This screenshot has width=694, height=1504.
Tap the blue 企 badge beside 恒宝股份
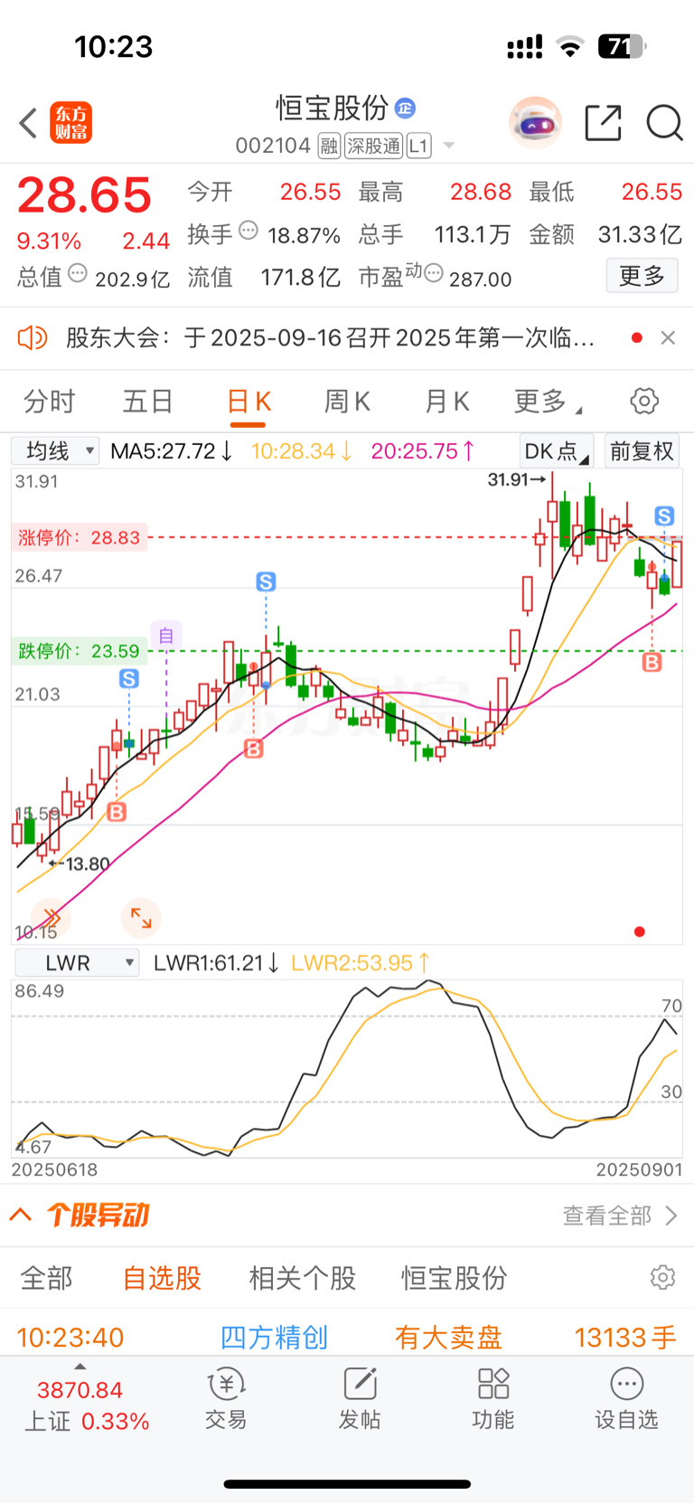coord(405,108)
